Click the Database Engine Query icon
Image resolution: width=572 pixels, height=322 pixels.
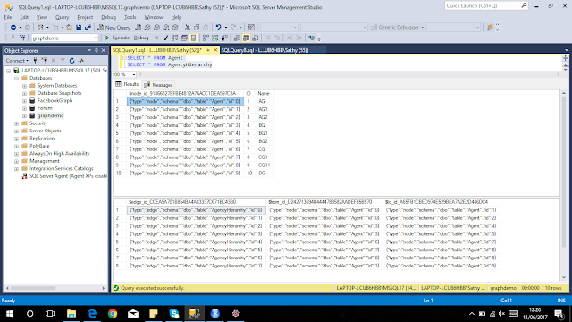[x=139, y=28]
